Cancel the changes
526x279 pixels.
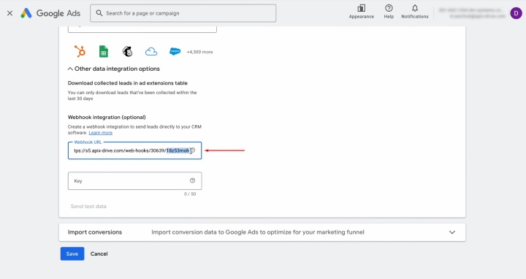click(99, 254)
